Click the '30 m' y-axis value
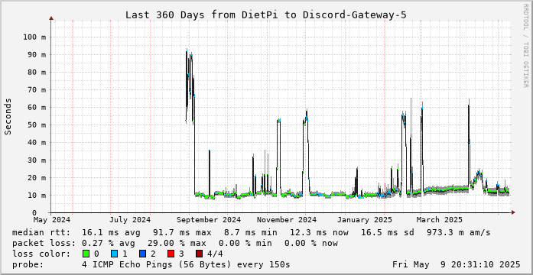533x275 pixels. coord(37,160)
